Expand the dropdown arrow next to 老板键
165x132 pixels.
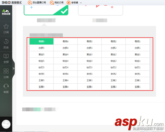(x=81, y=3)
